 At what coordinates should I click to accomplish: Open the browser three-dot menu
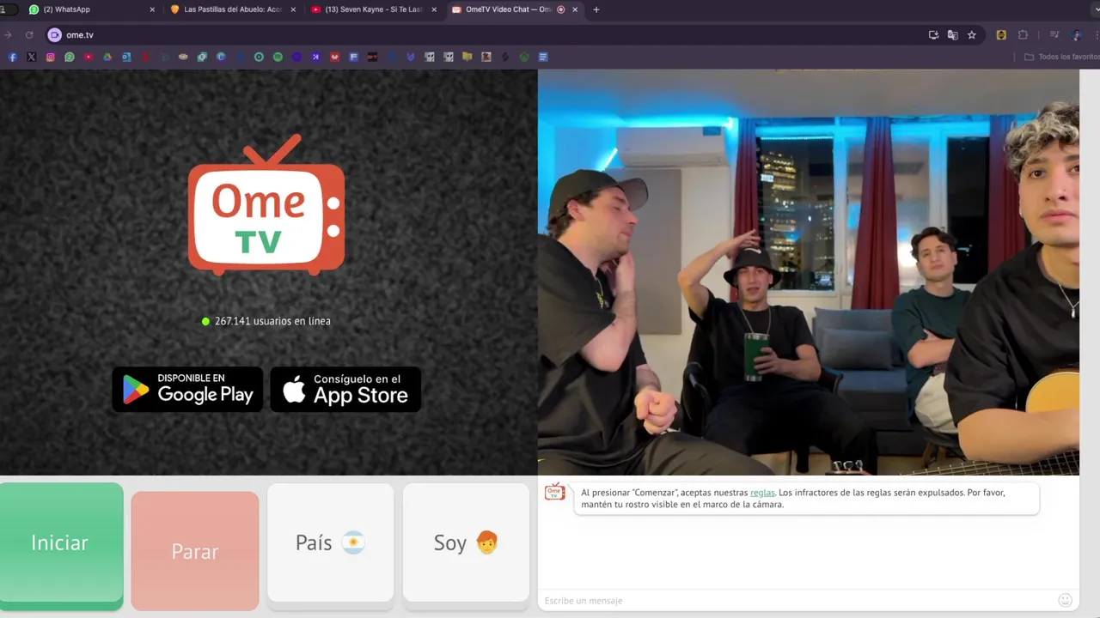1097,35
